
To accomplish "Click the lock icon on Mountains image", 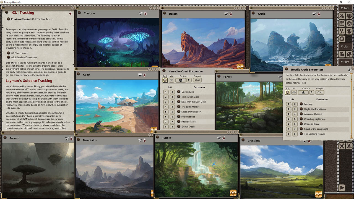I will (144, 140).
